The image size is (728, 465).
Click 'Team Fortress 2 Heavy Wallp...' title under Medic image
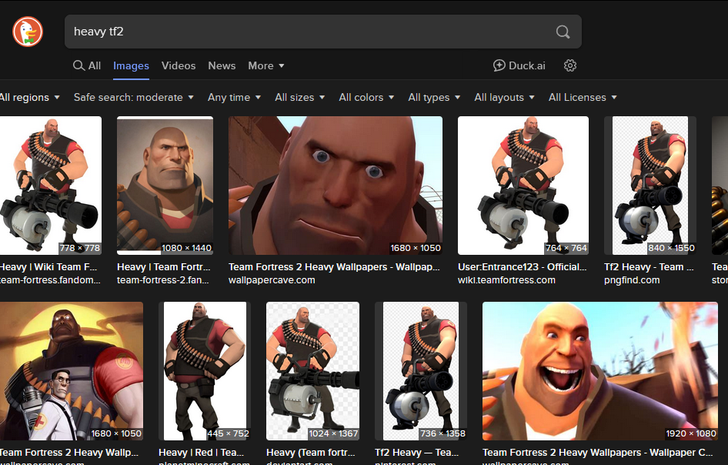coord(69,453)
